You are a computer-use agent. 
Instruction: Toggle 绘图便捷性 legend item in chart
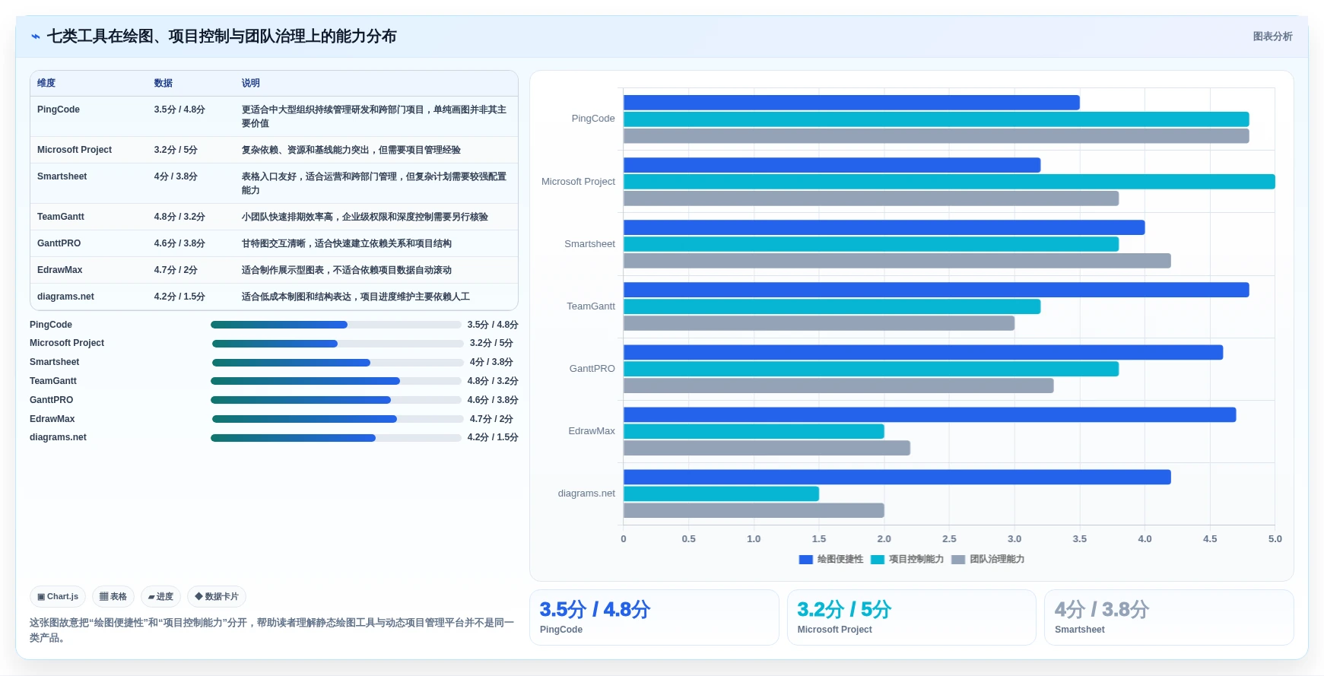click(830, 559)
